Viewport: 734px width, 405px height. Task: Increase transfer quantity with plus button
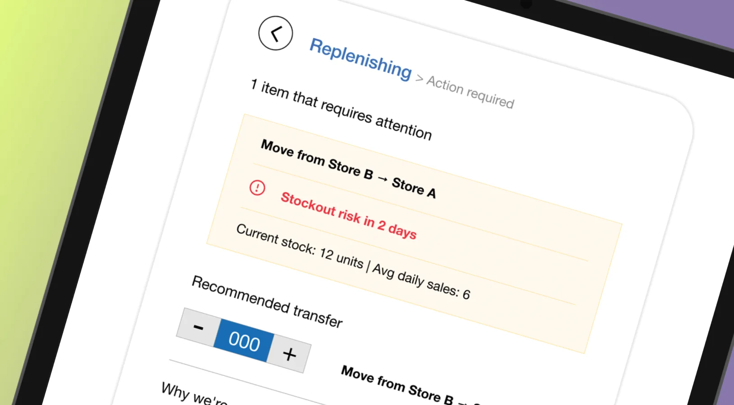point(289,354)
